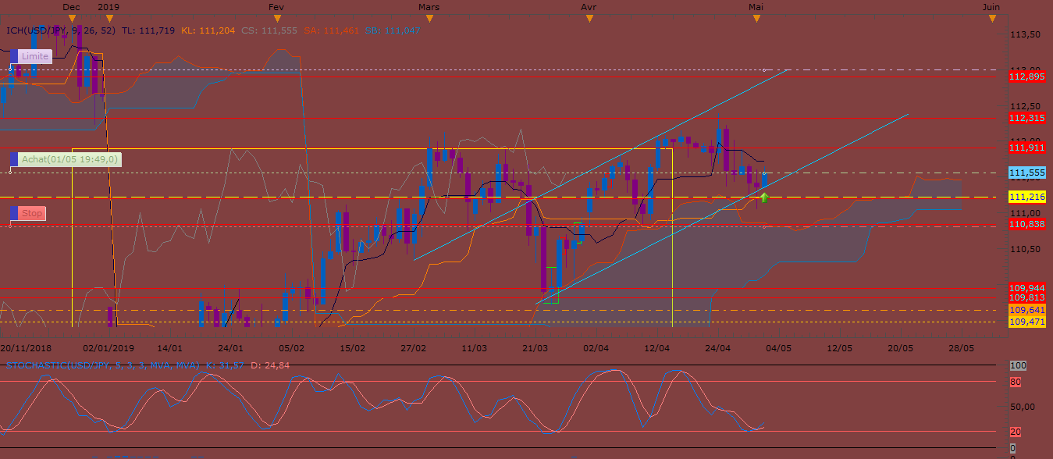
Task: Click the blue flag beside Stop
Action: click(x=13, y=215)
